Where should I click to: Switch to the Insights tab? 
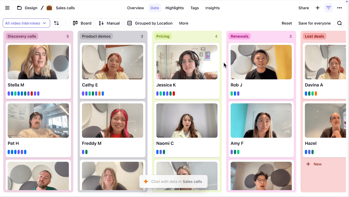(x=212, y=8)
